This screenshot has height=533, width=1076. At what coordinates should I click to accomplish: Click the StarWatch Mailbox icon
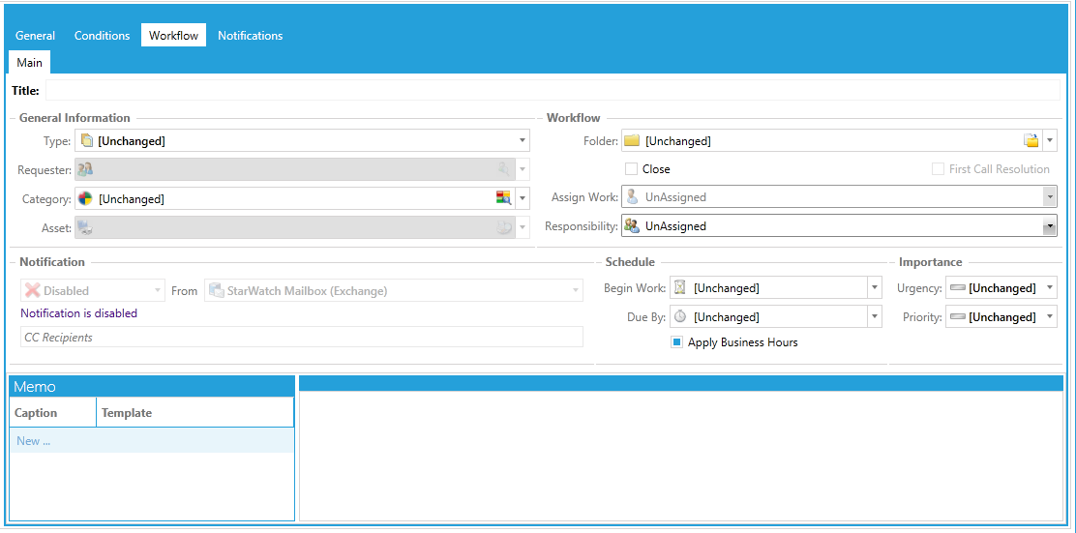[217, 290]
